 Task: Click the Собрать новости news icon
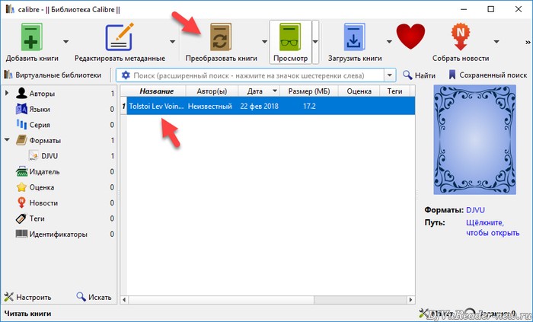coord(460,37)
